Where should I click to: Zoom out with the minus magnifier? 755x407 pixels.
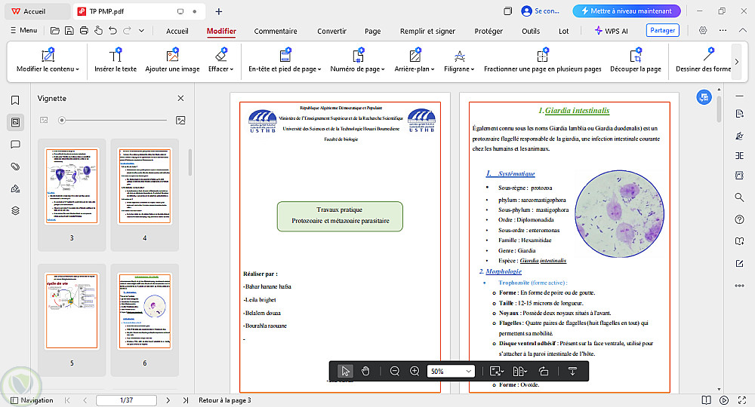coord(395,371)
